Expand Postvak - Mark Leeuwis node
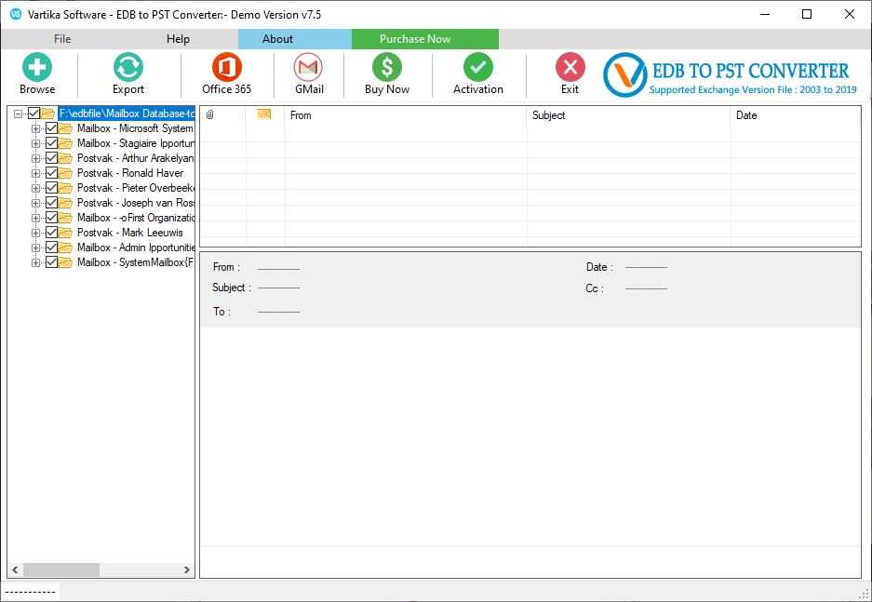The height and width of the screenshot is (602, 872). (x=36, y=233)
